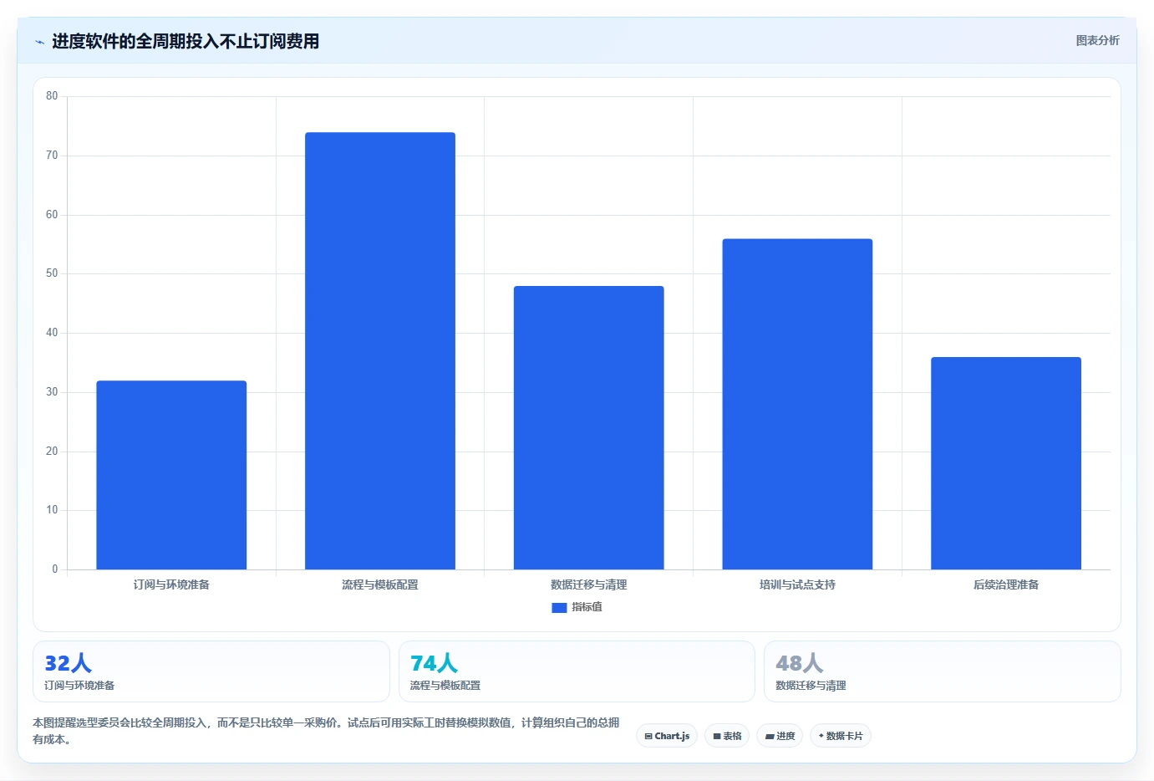1154x781 pixels.
Task: Click the 数据迁移与清理 x-axis label
Action: coord(589,584)
